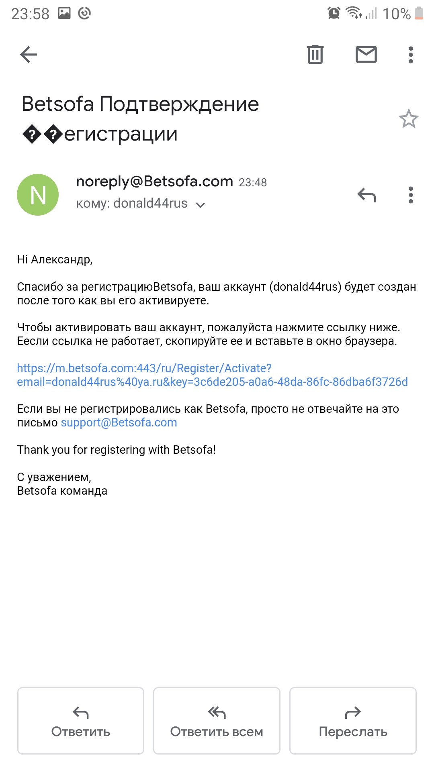This screenshot has width=434, height=771.
Task: Expand recipient details chevron
Action: pos(200,205)
